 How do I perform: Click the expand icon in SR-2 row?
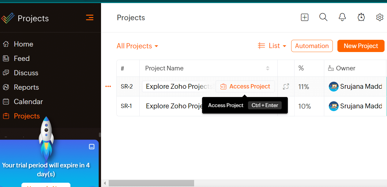coord(286,87)
